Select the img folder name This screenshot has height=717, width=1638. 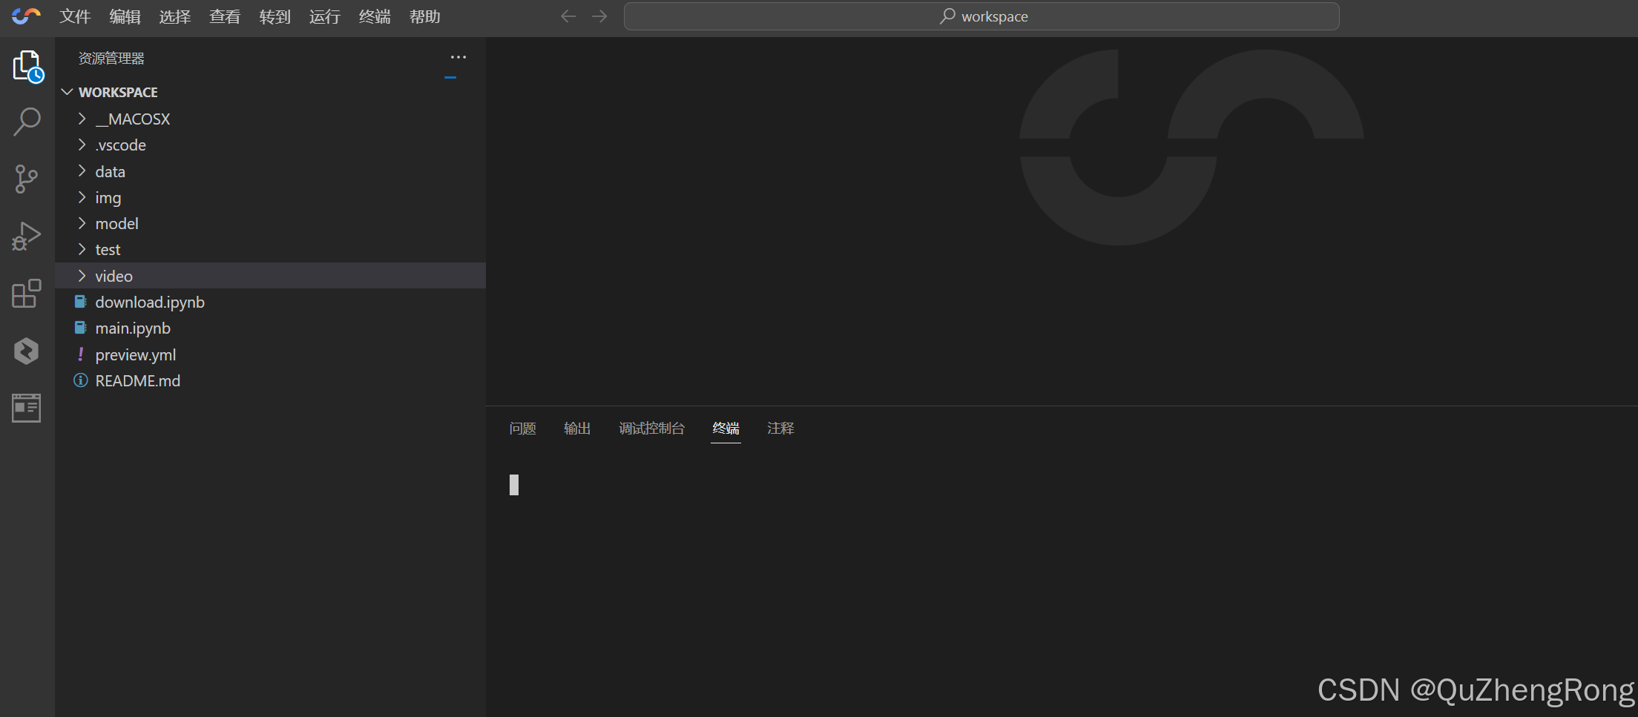[x=108, y=198]
